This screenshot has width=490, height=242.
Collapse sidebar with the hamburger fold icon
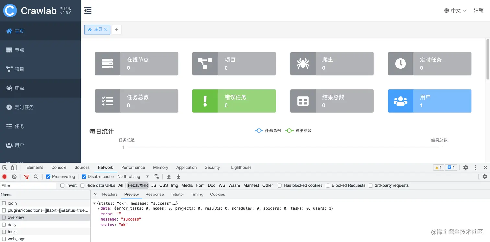[x=88, y=11]
